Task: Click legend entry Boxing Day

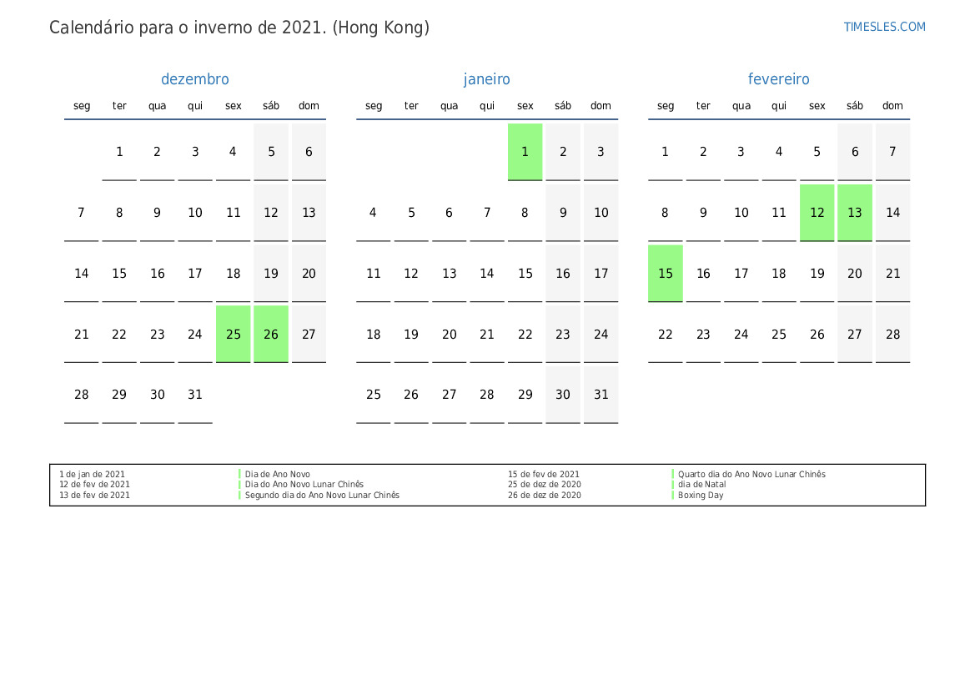Action: pyautogui.click(x=701, y=496)
